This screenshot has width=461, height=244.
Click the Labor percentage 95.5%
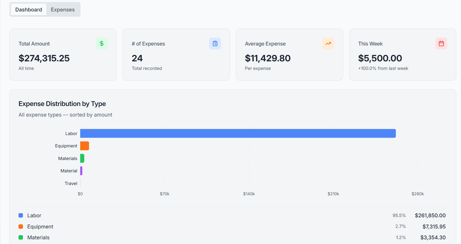399,216
